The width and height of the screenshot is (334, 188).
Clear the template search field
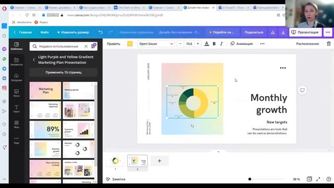(x=86, y=46)
